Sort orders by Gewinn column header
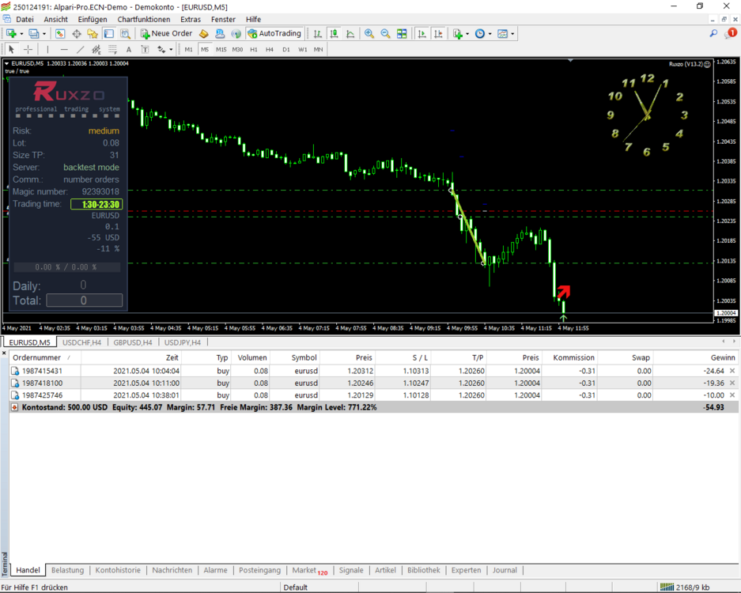 [x=696, y=357]
